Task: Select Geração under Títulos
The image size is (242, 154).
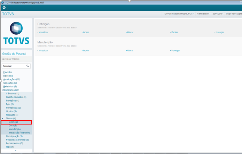Action: [x=13, y=126]
